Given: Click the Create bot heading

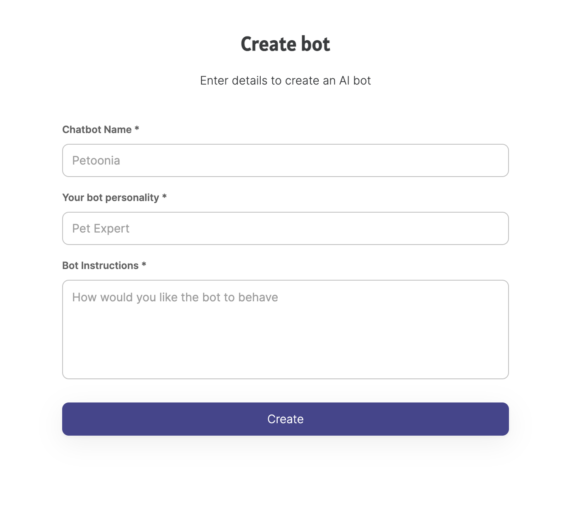Looking at the screenshot, I should coord(285,44).
